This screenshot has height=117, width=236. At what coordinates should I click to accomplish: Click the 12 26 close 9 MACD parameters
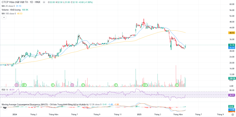point(95,104)
